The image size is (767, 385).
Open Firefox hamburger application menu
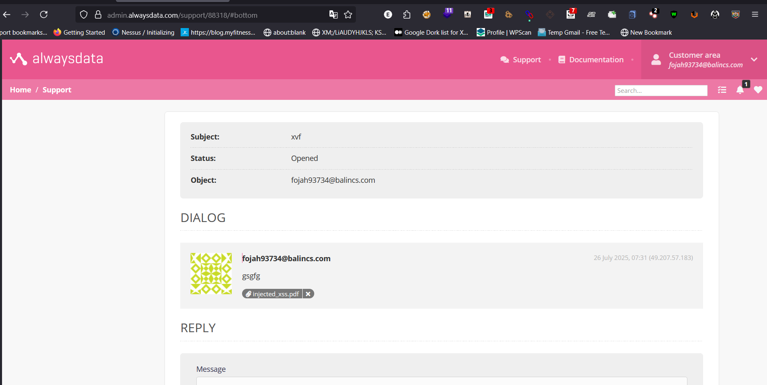[755, 15]
